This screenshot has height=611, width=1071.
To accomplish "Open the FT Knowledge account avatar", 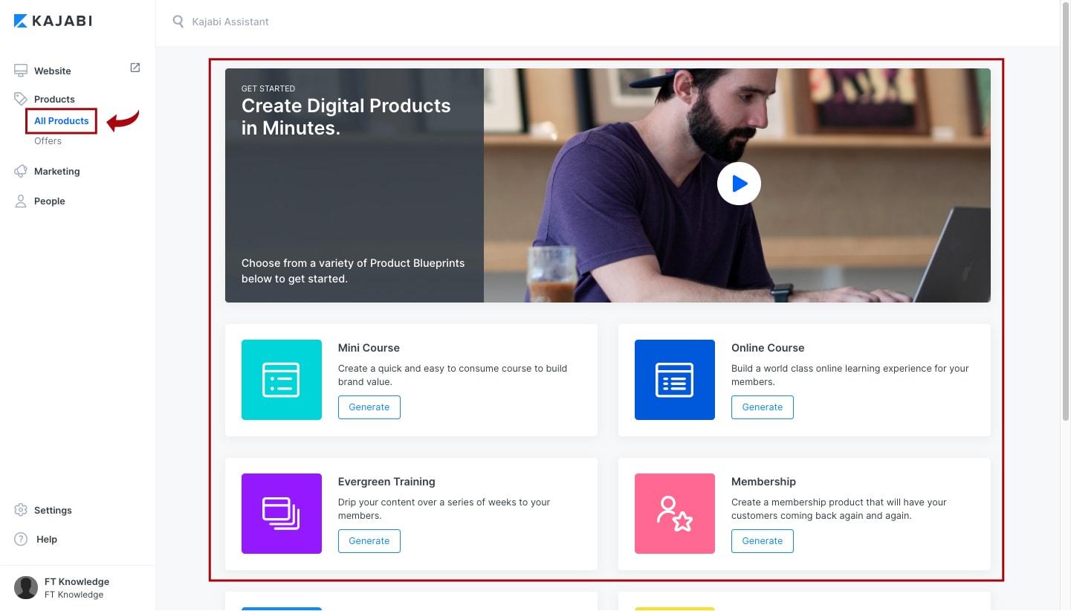I will 26,587.
